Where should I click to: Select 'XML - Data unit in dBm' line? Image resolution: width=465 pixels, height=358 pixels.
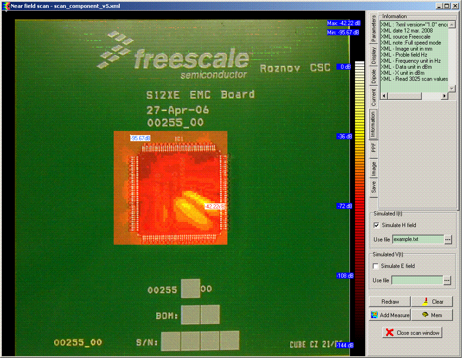click(x=406, y=67)
